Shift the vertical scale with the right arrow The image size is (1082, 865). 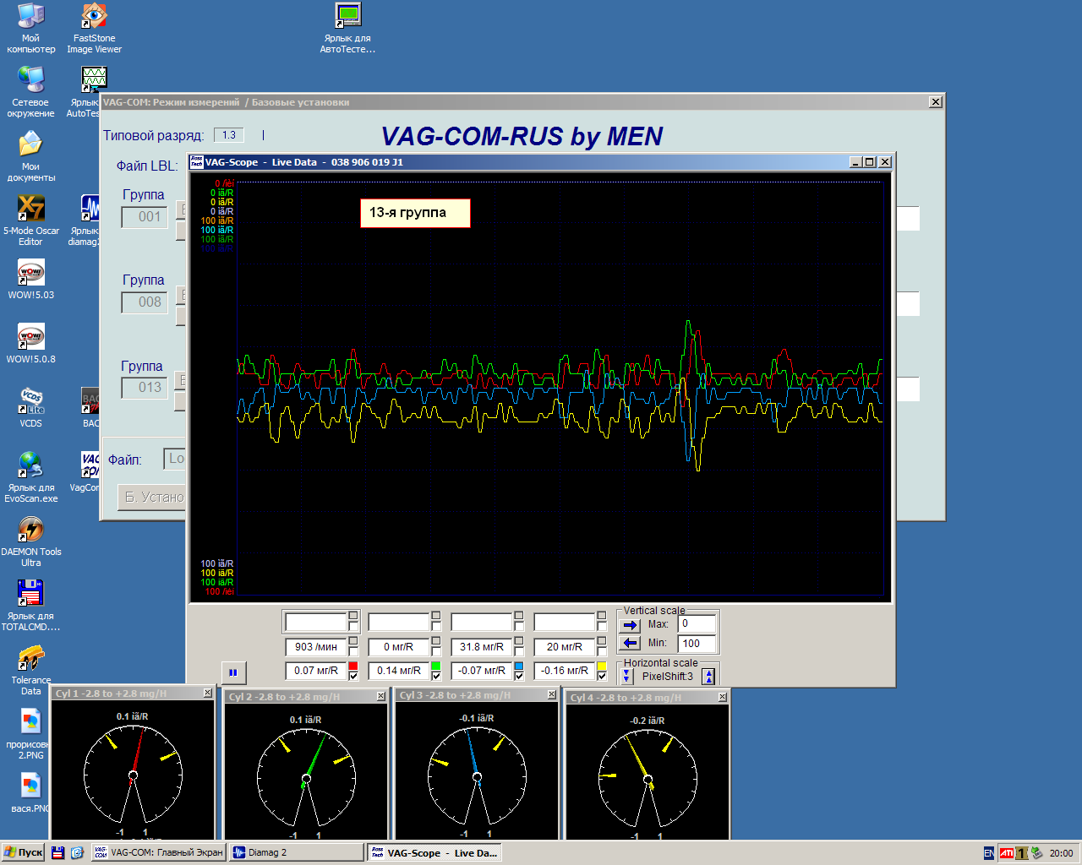point(630,625)
